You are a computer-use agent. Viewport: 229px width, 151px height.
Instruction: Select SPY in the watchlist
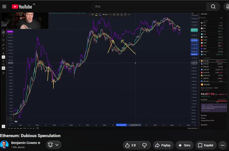coord(213,28)
